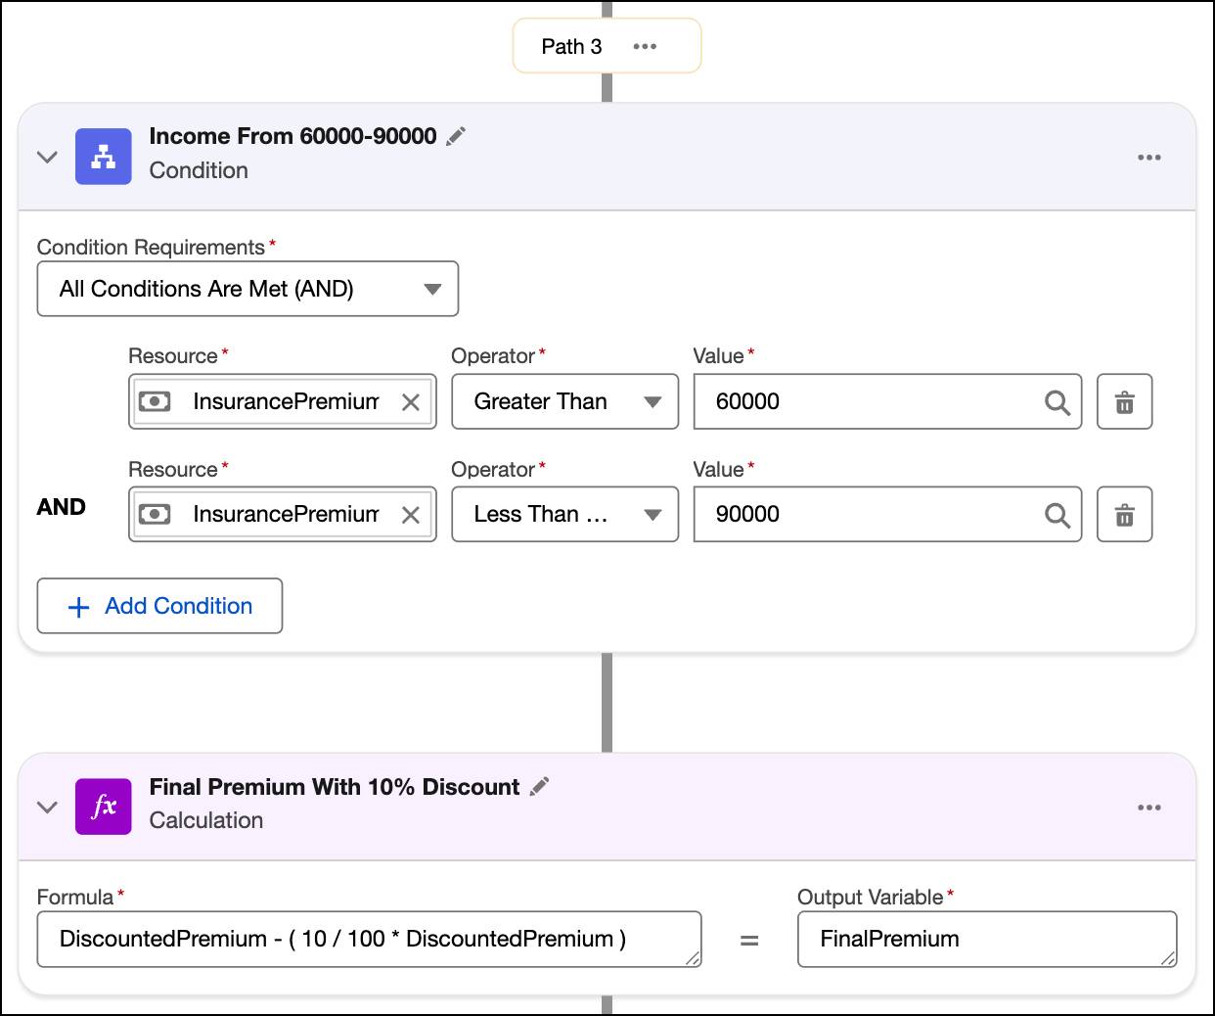
Task: Click the first InsurancePremium resource field
Action: click(x=283, y=401)
